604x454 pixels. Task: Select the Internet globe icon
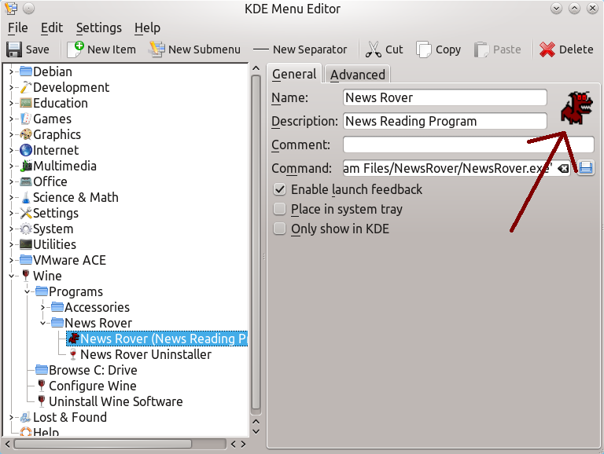[26, 151]
